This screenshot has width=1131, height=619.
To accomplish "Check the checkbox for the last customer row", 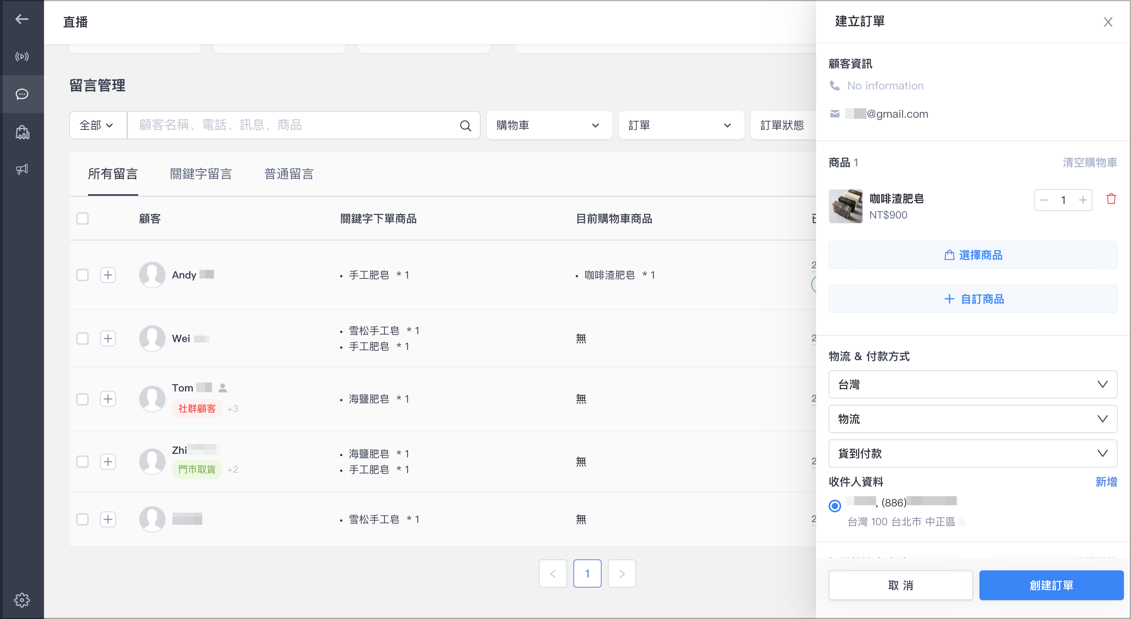I will 82,519.
